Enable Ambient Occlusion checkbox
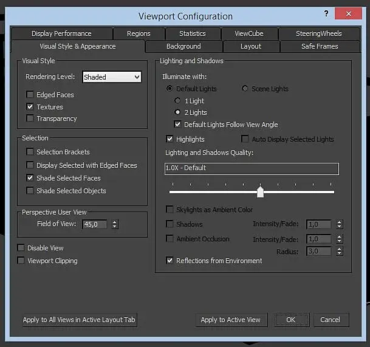 point(170,239)
